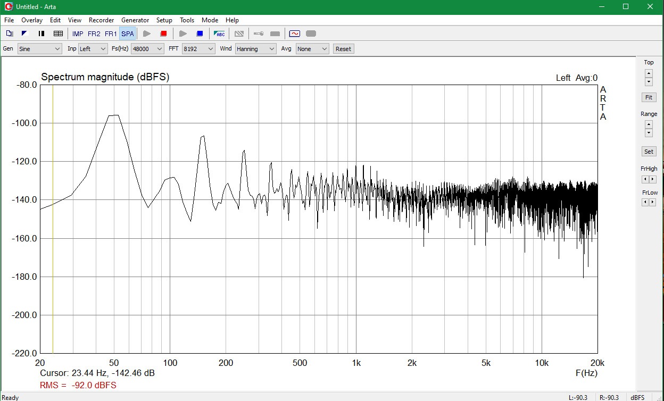This screenshot has width=664, height=401.
Task: Click the R:-90.3 level readout in status bar
Action: 609,397
